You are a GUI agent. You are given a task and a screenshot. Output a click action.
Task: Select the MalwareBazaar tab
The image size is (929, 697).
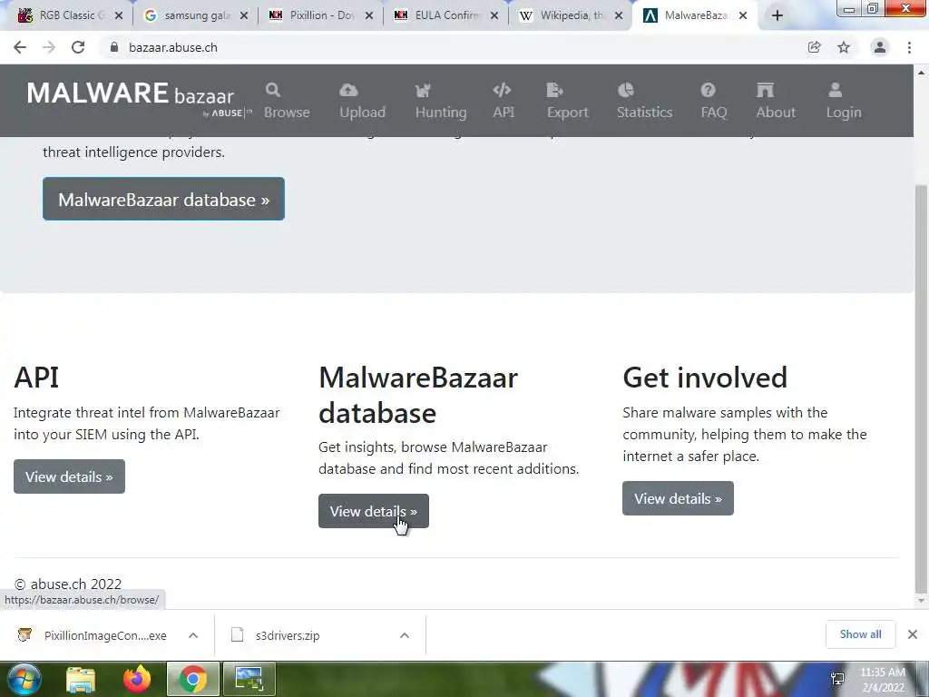click(x=693, y=15)
